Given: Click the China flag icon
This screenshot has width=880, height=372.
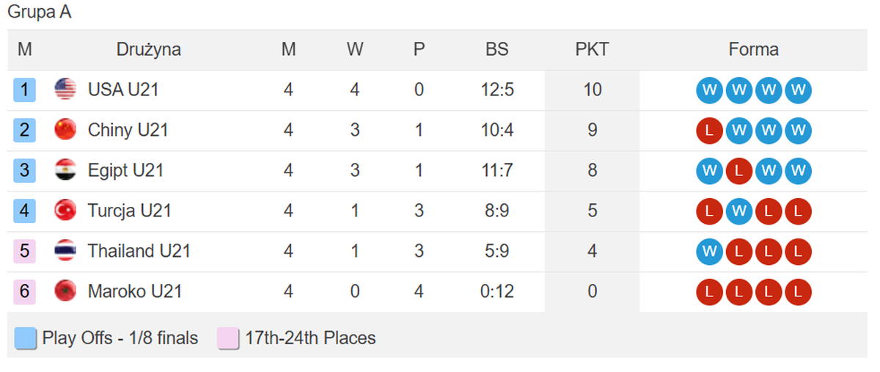Looking at the screenshot, I should pyautogui.click(x=65, y=131).
